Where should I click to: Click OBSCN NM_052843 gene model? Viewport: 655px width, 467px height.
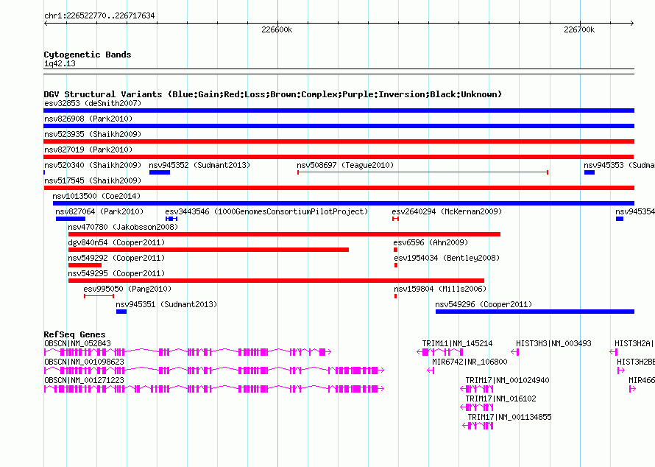point(188,352)
